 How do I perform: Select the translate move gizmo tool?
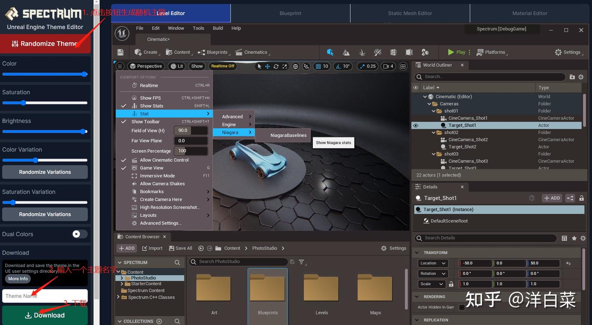(x=267, y=66)
